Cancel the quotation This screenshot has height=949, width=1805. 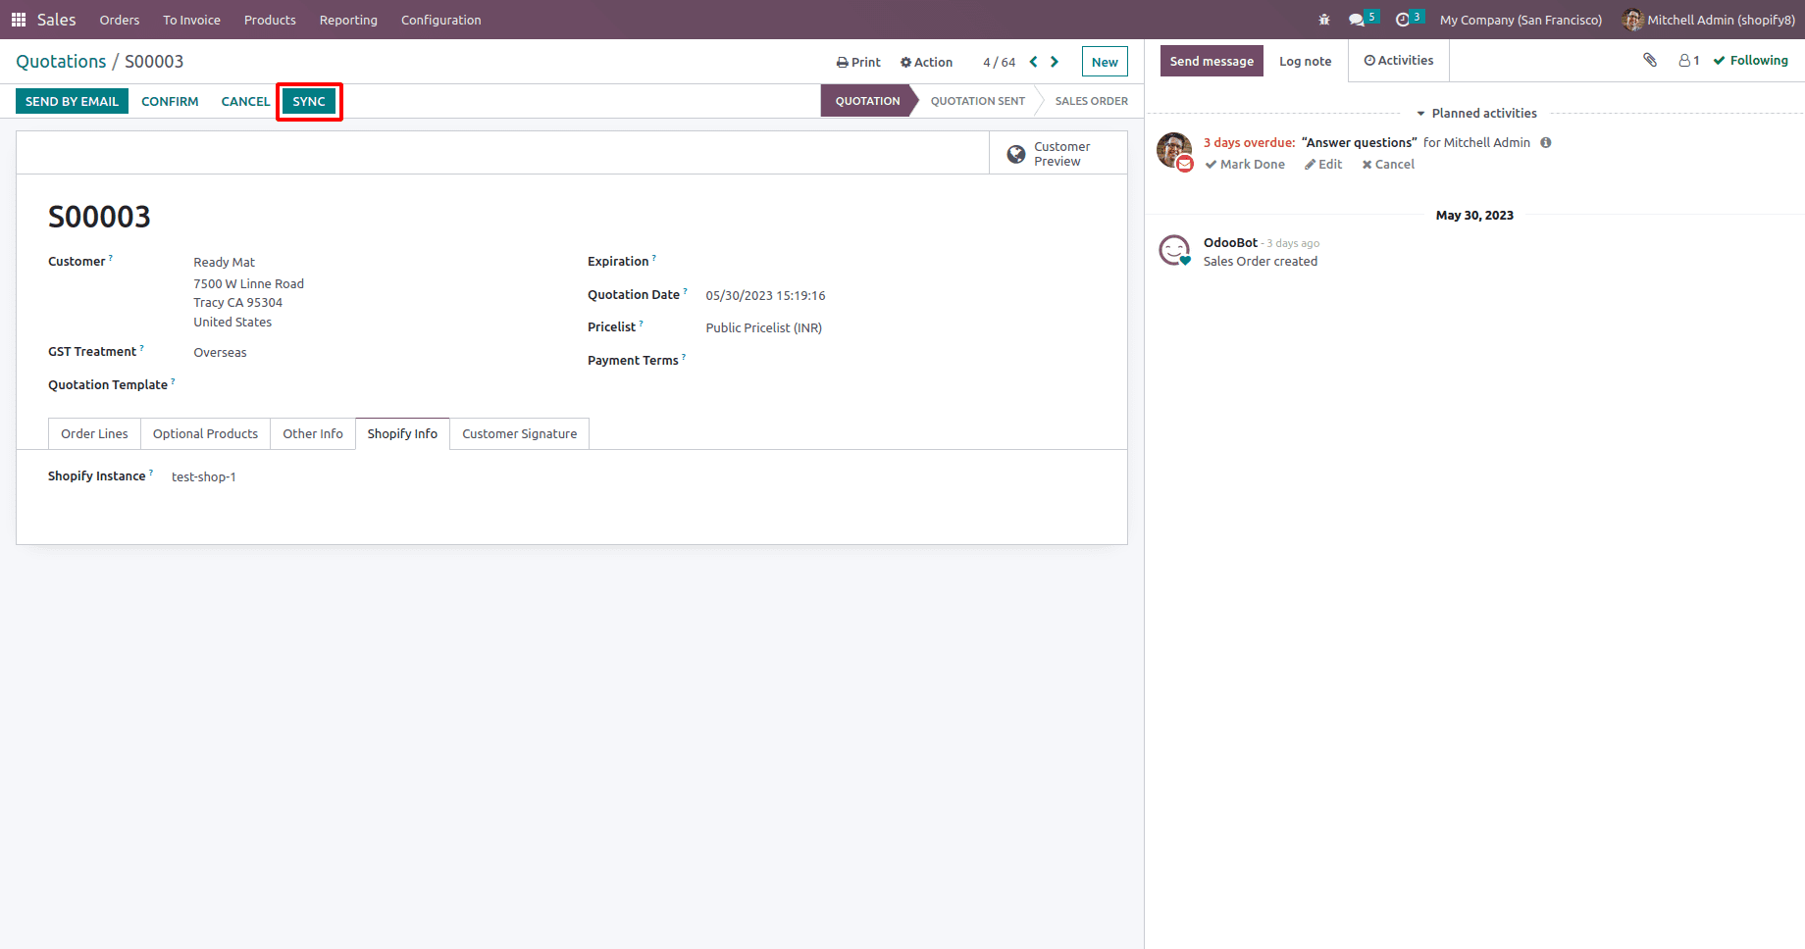(245, 101)
